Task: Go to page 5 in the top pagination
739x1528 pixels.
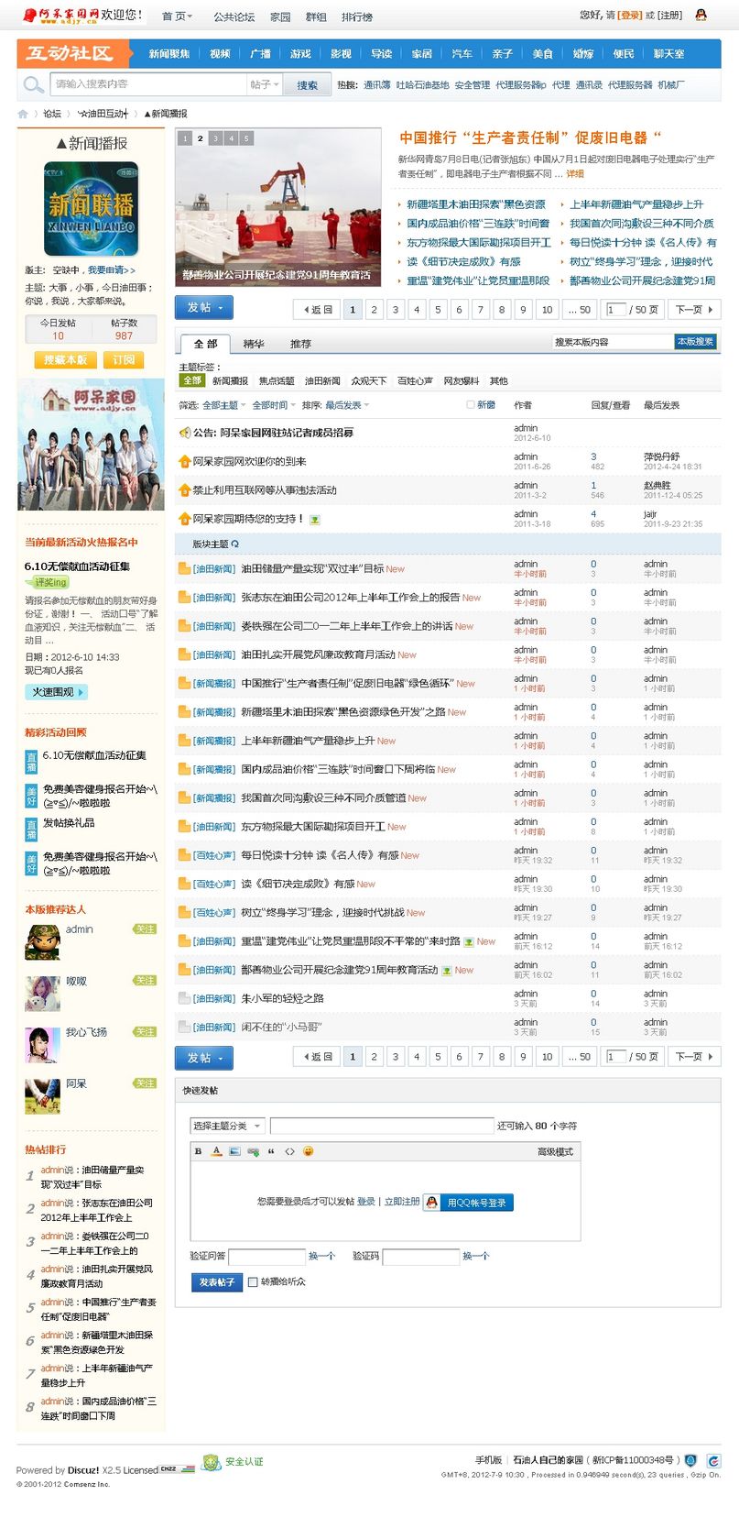Action: (438, 310)
